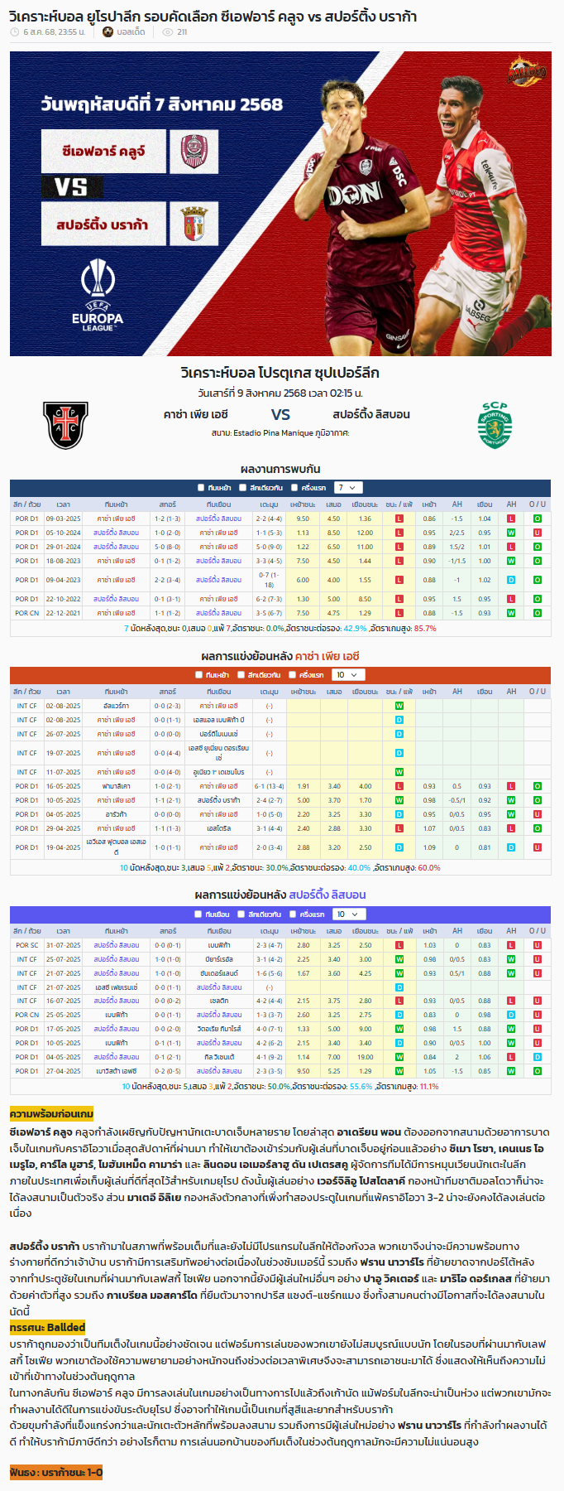Screen dimensions: 564x1491
Task: Click the highlighted ความพร้อมก่อนเกม heading
Action: [51, 1114]
